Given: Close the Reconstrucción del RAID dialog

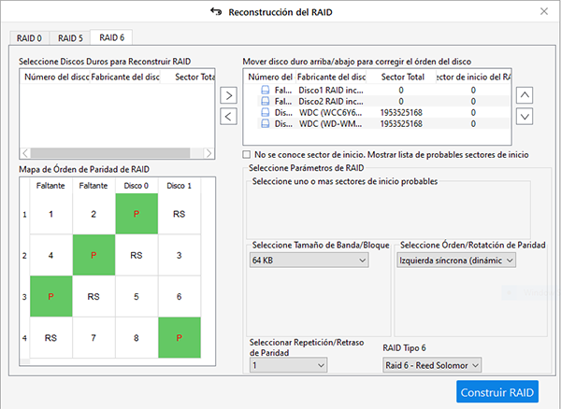Looking at the screenshot, I should pyautogui.click(x=544, y=11).
